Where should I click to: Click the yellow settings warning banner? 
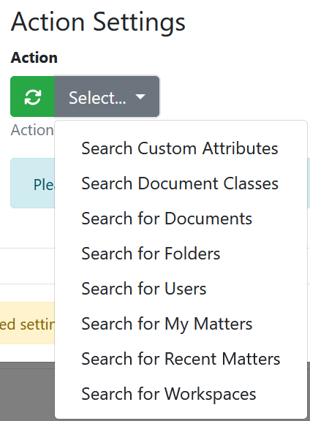click(x=27, y=323)
